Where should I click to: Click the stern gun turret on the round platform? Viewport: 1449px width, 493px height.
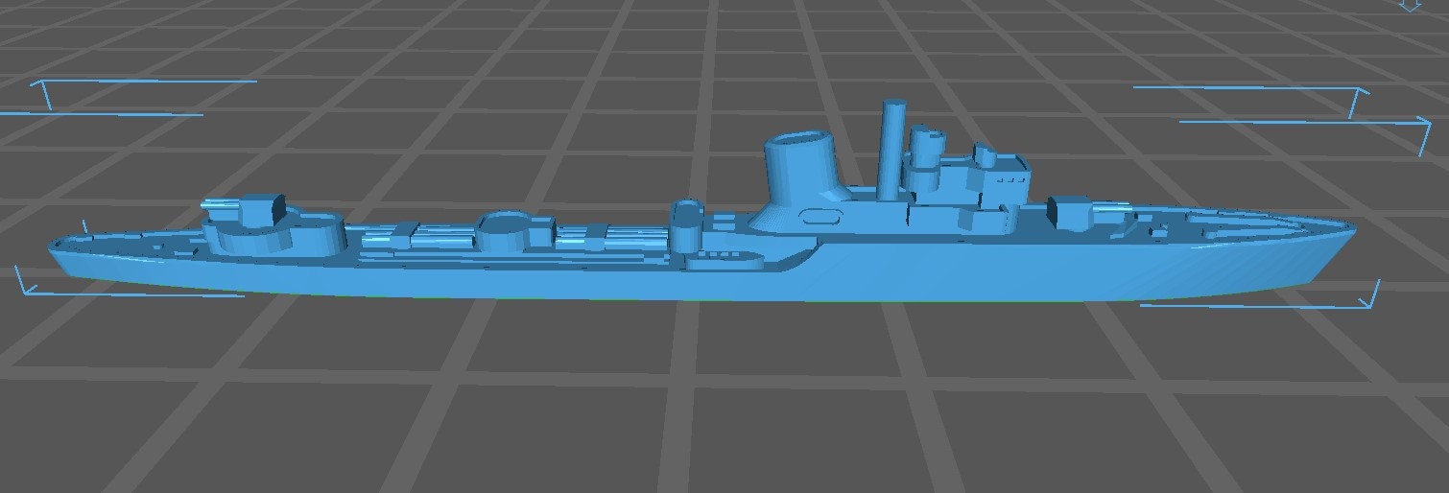246,212
